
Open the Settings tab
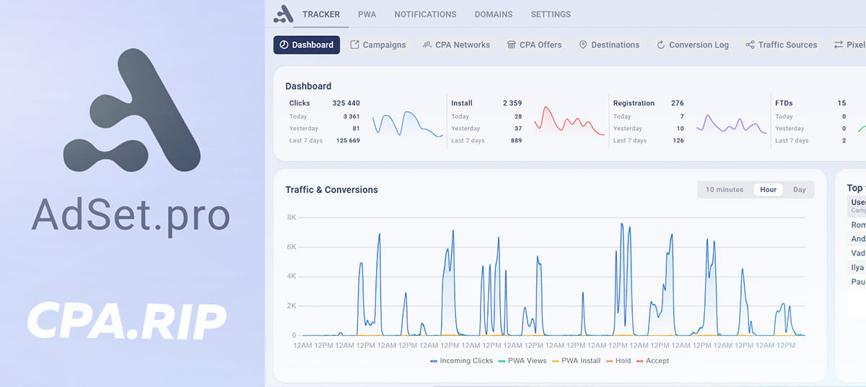click(551, 14)
